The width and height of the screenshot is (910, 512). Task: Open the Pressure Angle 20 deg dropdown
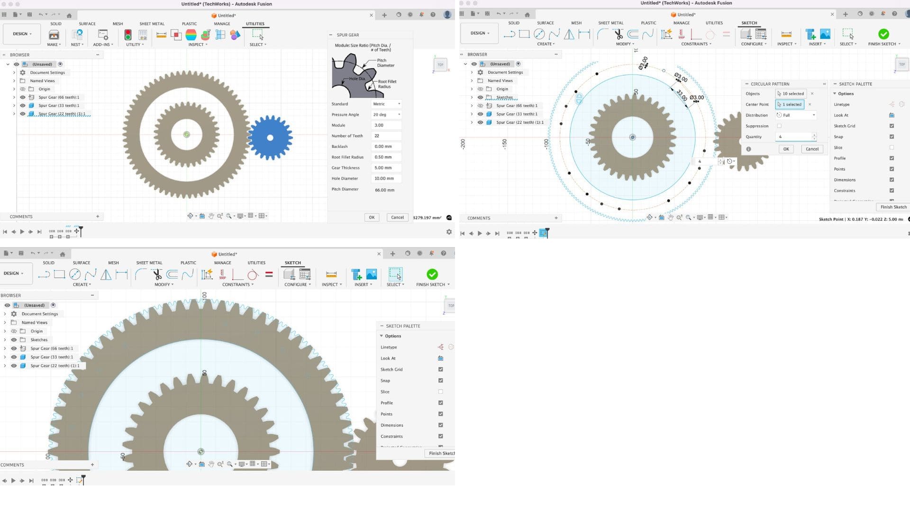pyautogui.click(x=386, y=115)
